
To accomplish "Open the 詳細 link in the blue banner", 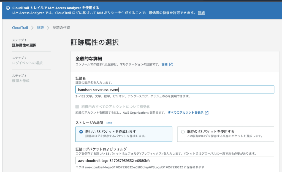I will tap(201, 13).
